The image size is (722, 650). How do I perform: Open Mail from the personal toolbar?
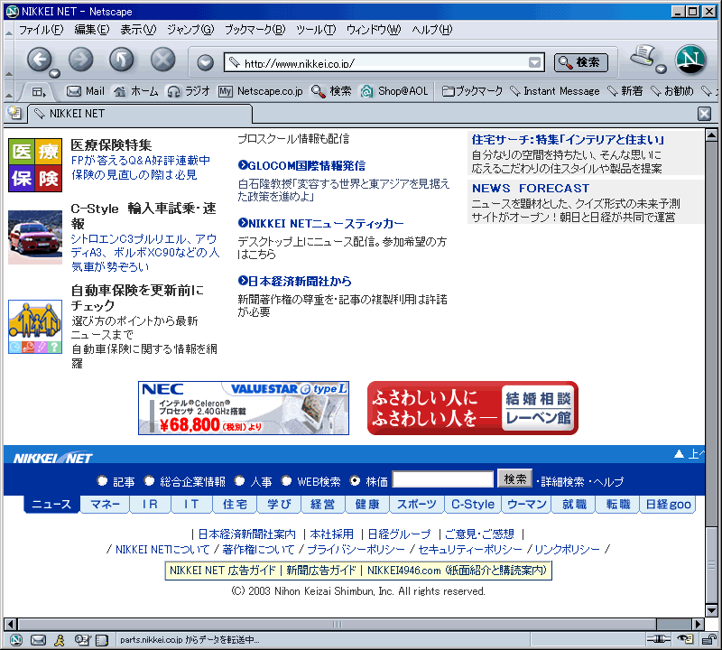coord(86,91)
